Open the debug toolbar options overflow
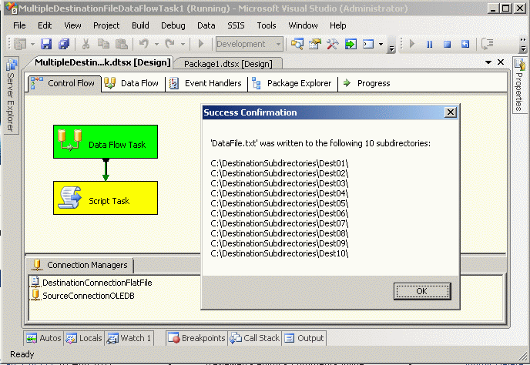The height and width of the screenshot is (365, 530). coord(523,45)
